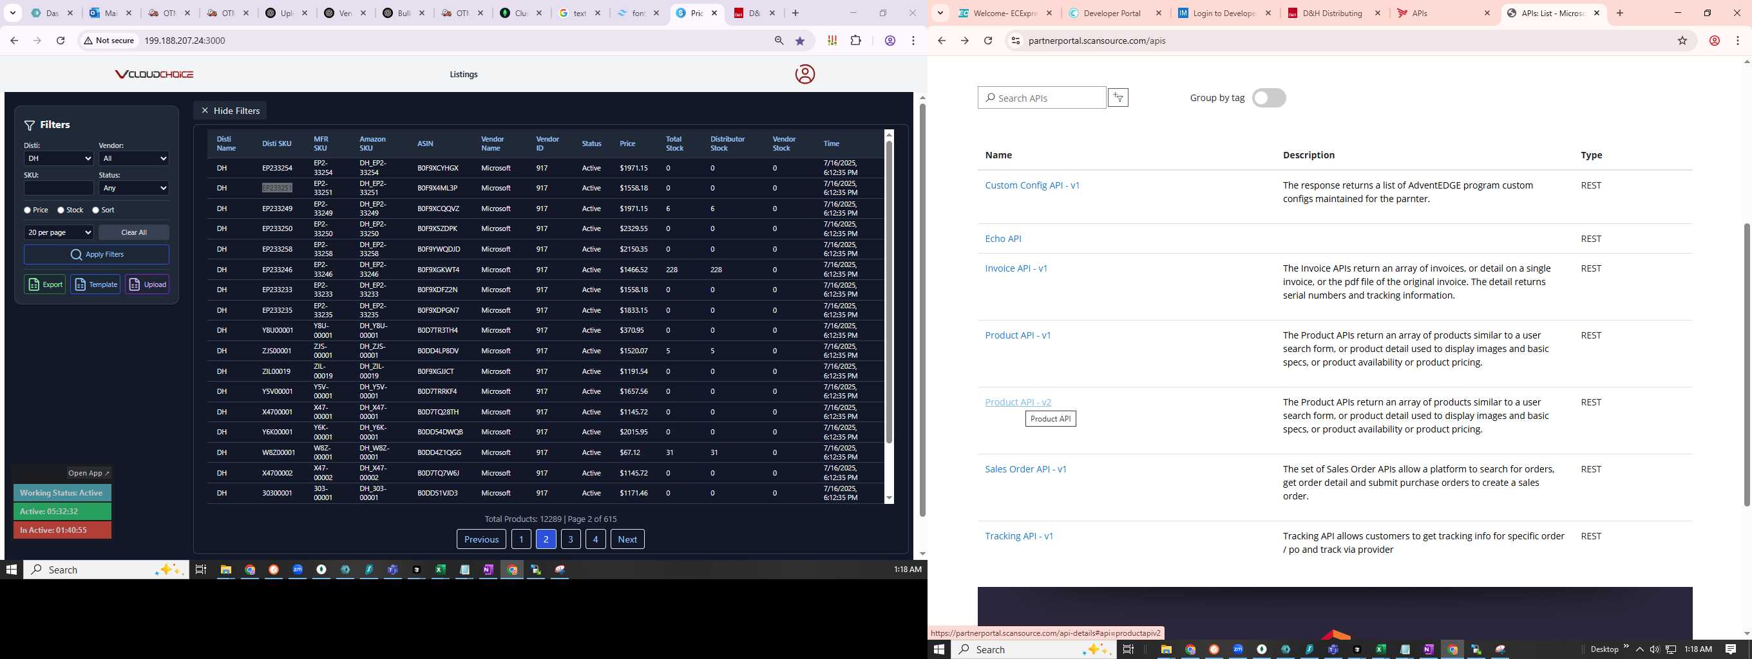The image size is (1752, 659).
Task: Click the bookmark star in the CloudChoice browser
Action: 800,41
